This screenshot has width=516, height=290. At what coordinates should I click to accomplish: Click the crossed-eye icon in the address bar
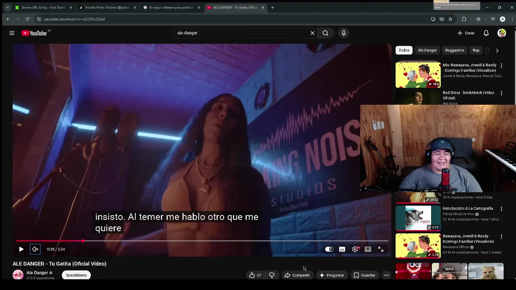(x=442, y=19)
